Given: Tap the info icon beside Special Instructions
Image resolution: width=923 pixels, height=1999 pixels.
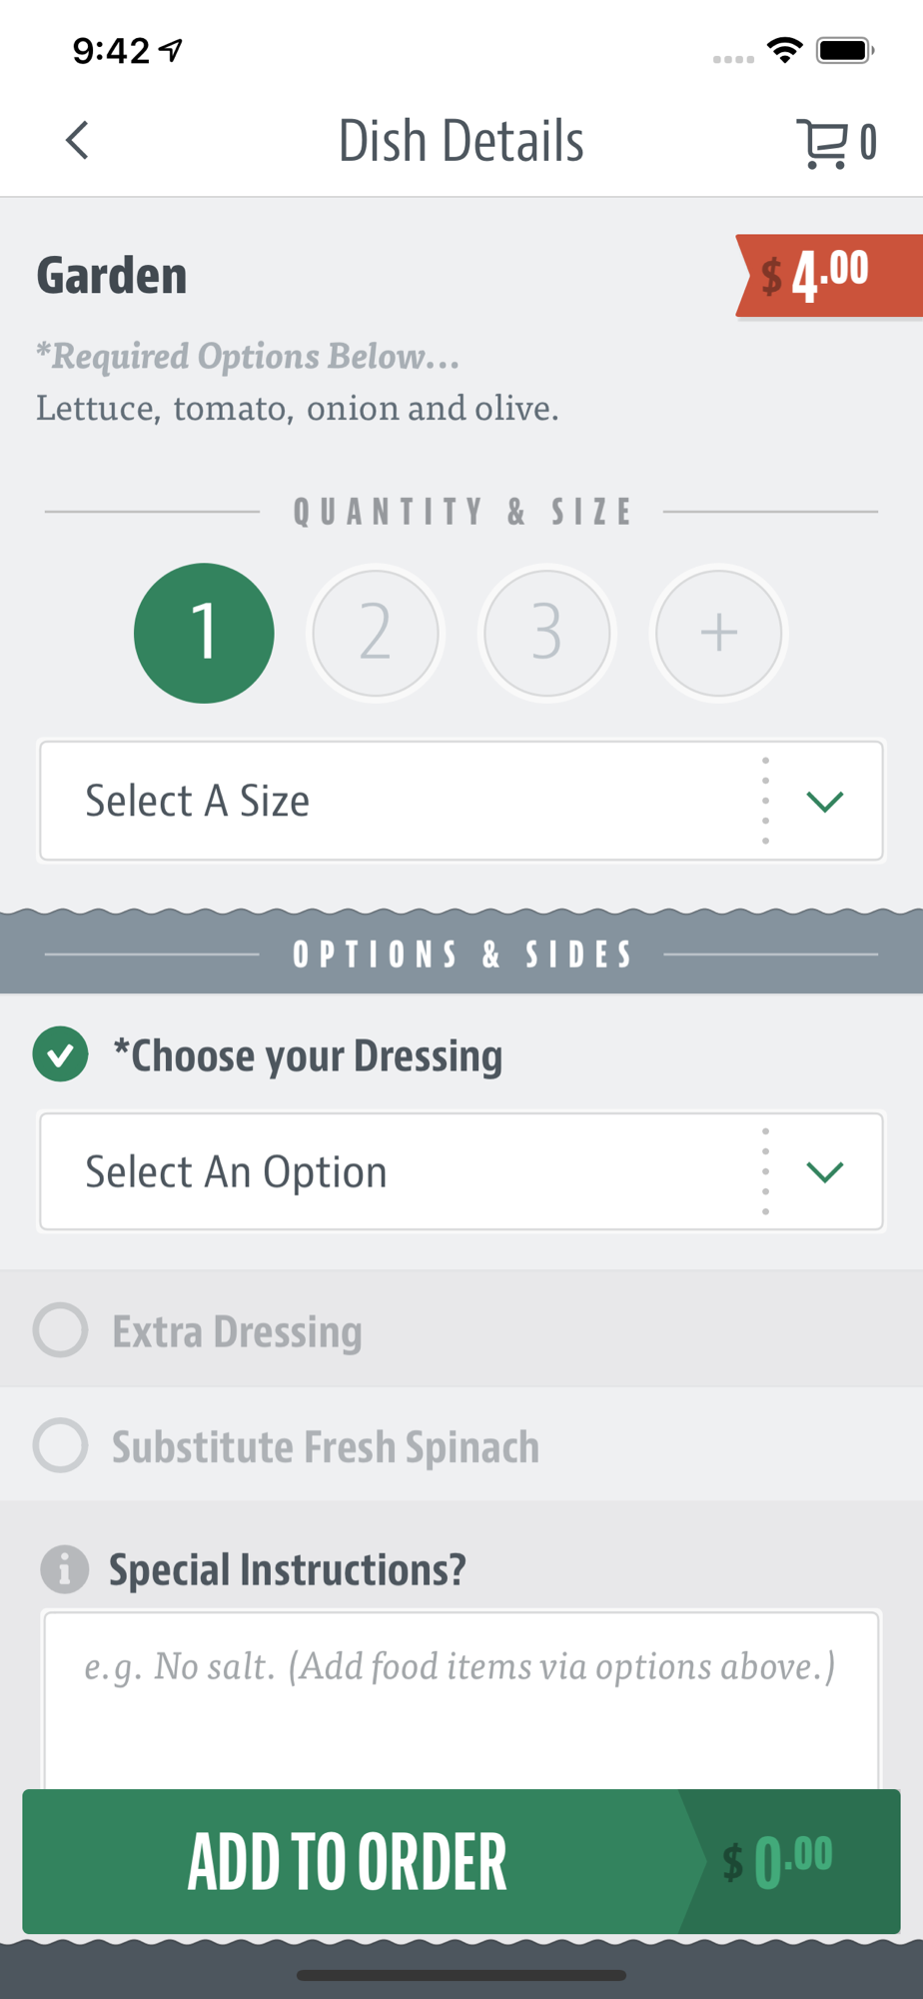Looking at the screenshot, I should click(x=64, y=1568).
